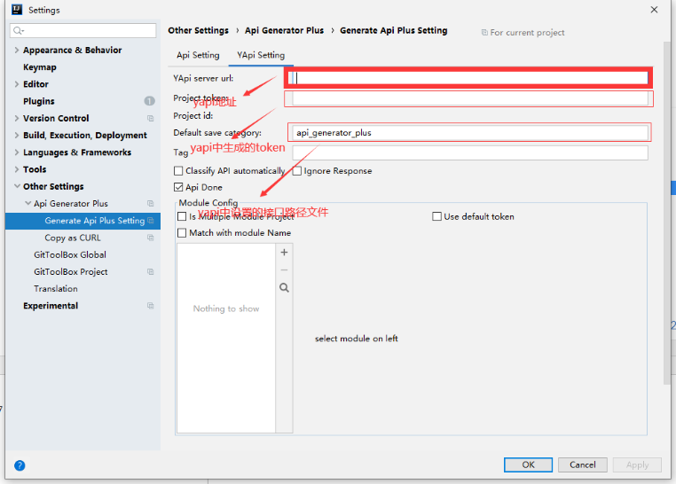Click the For current project label

(527, 33)
